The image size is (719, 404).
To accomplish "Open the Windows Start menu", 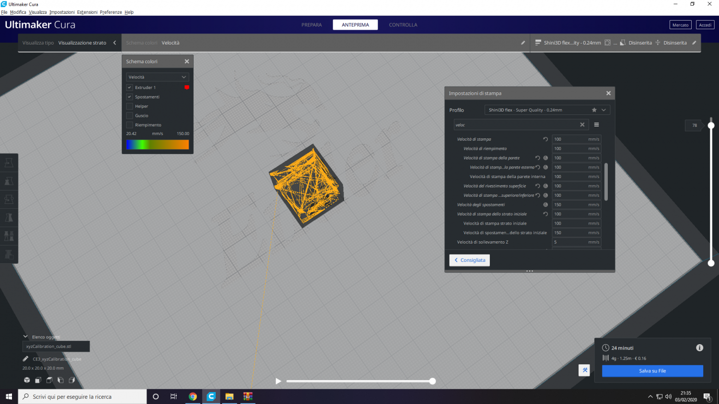I will [9, 396].
